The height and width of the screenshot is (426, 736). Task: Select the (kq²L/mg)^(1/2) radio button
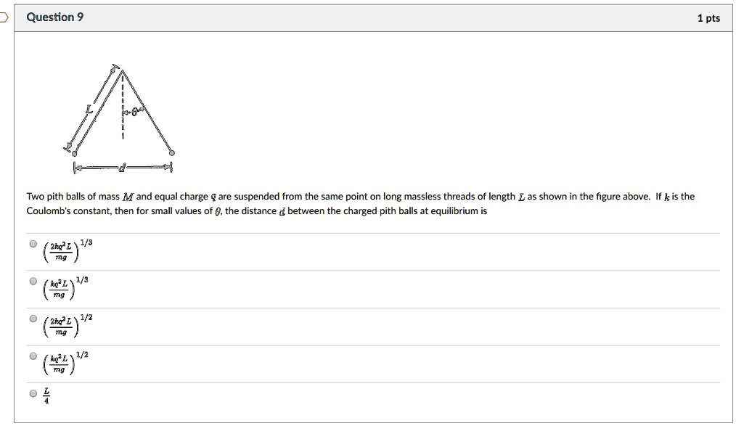click(x=33, y=356)
